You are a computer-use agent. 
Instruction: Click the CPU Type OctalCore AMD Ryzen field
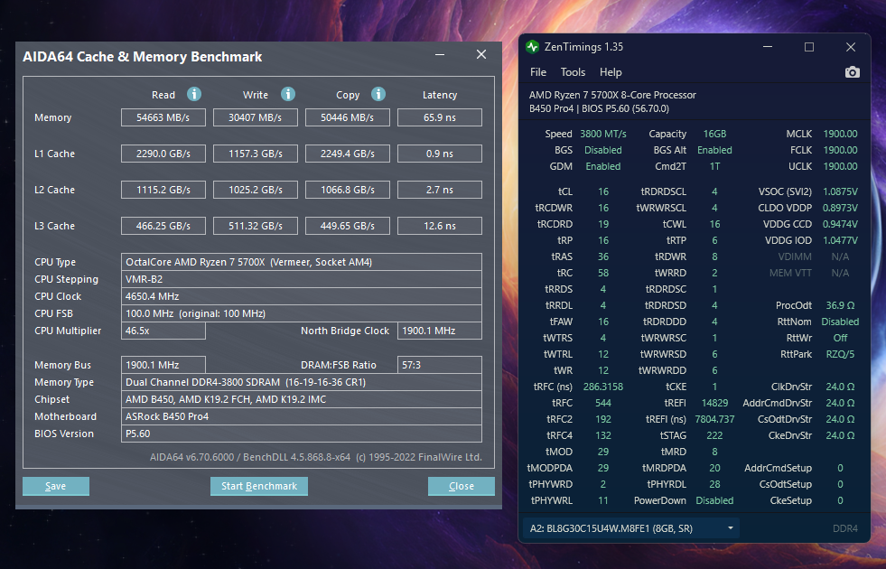[x=301, y=262]
